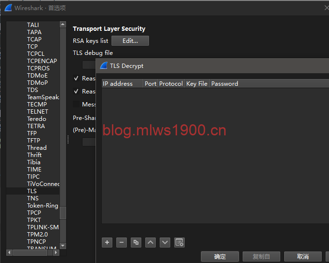
Task: Toggle the first Reassemble checkbox
Action: (x=76, y=79)
